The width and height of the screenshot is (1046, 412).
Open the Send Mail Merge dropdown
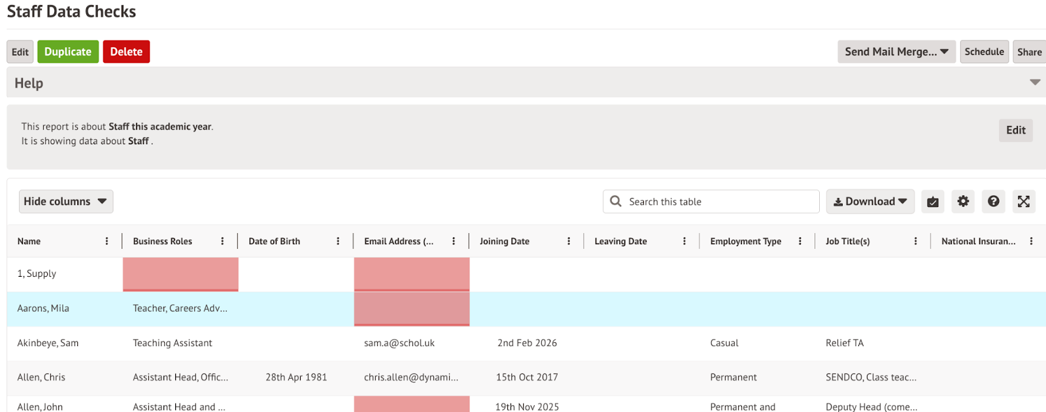pos(896,52)
